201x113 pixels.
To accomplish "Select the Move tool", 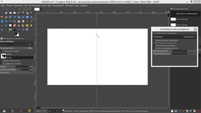I will point(2,13).
